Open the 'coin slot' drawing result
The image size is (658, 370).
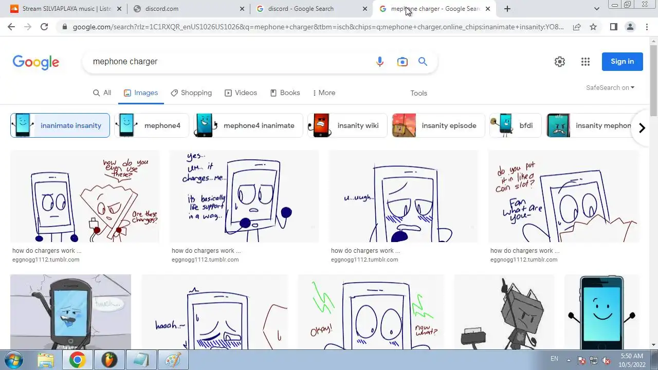pyautogui.click(x=564, y=196)
